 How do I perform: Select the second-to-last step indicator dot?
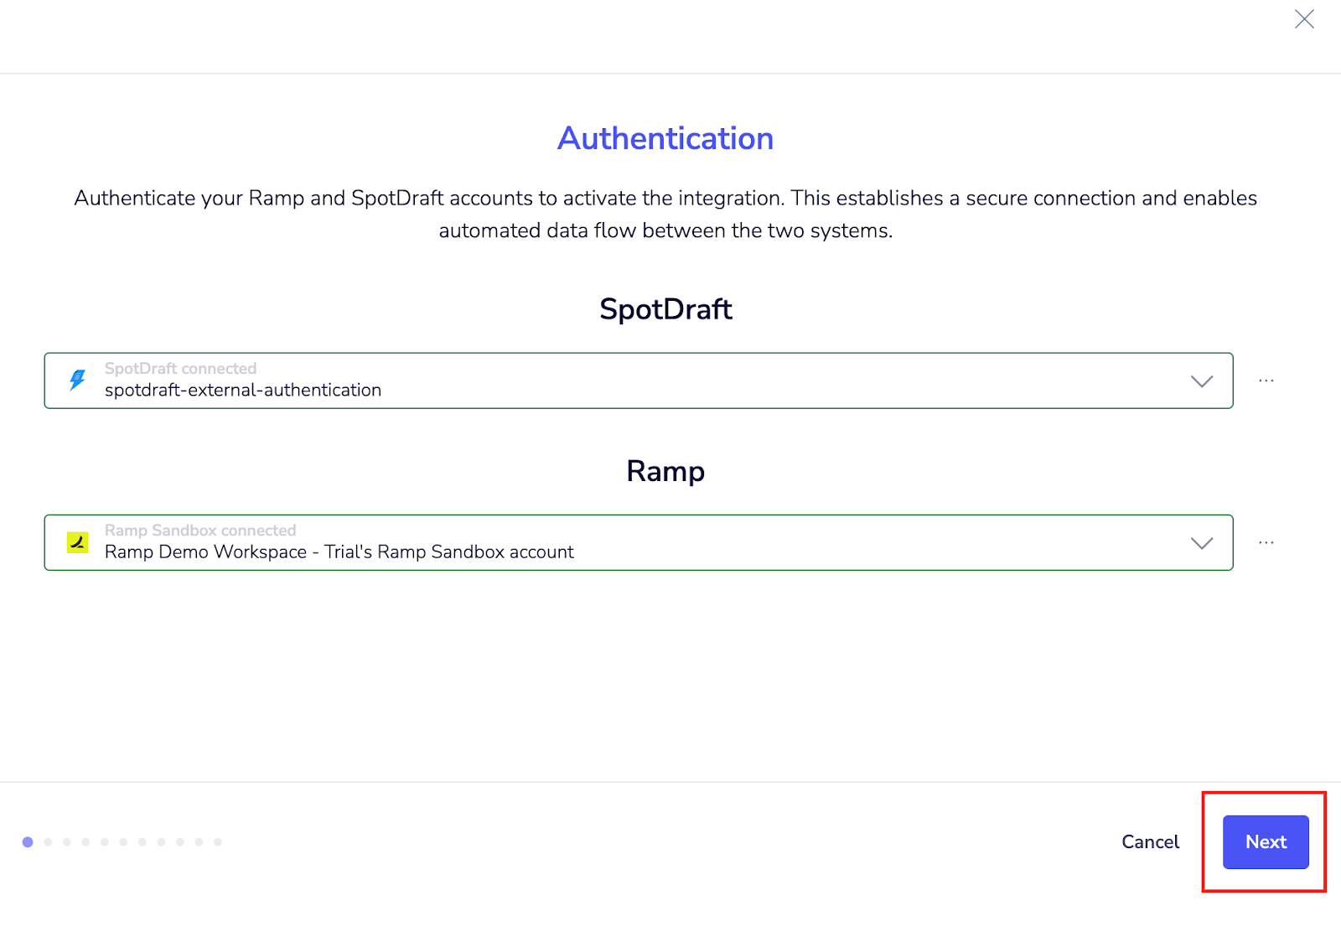click(x=199, y=842)
